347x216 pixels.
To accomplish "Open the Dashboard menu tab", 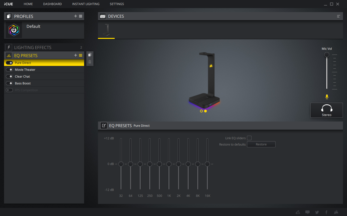I will click(x=53, y=4).
